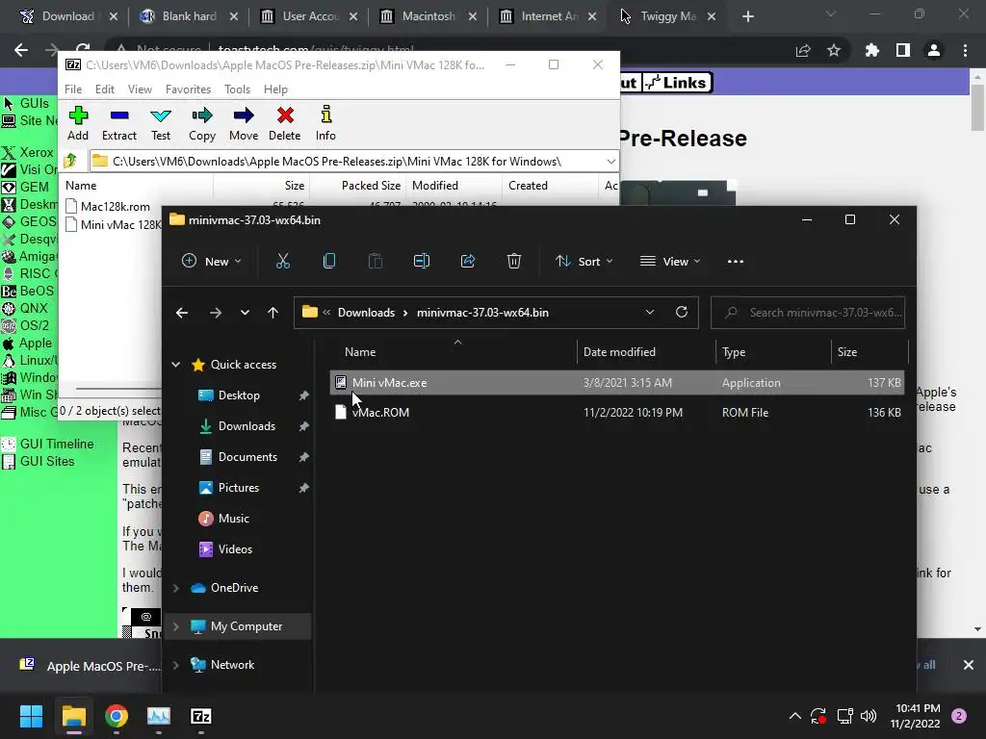Open Chrome profile avatar icon
The height and width of the screenshot is (739, 986).
pyautogui.click(x=934, y=50)
